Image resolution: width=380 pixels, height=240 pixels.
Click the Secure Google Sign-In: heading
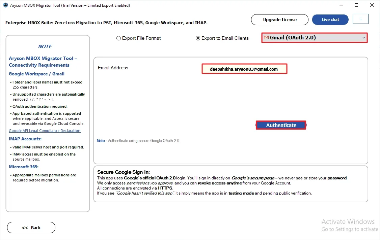[124, 172]
